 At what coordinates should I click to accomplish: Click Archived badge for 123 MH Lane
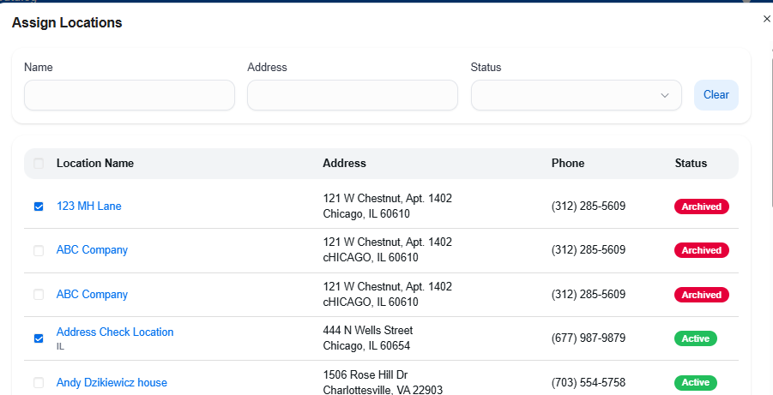(x=701, y=206)
